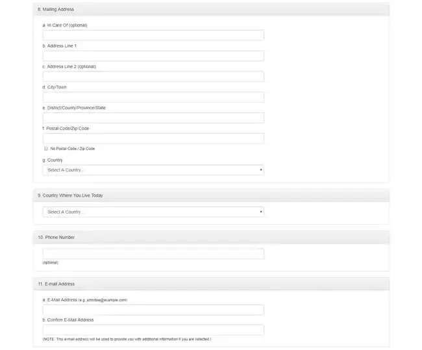
Task: Focus the Address Line 1 field
Action: (153, 56)
